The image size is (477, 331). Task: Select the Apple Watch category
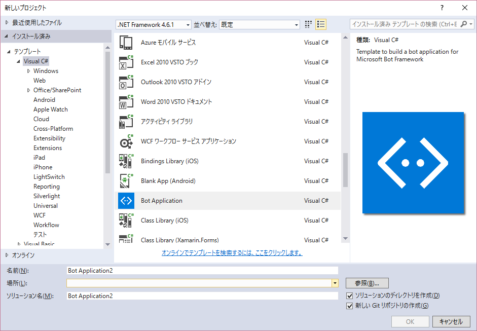tap(51, 109)
